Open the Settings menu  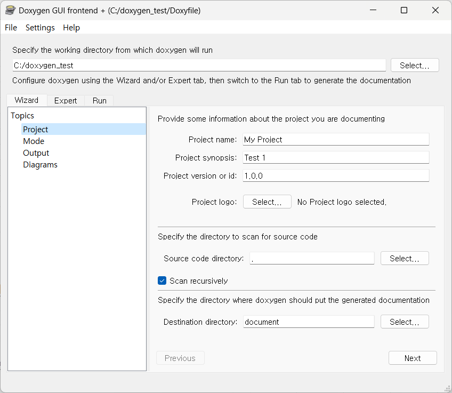tap(40, 28)
